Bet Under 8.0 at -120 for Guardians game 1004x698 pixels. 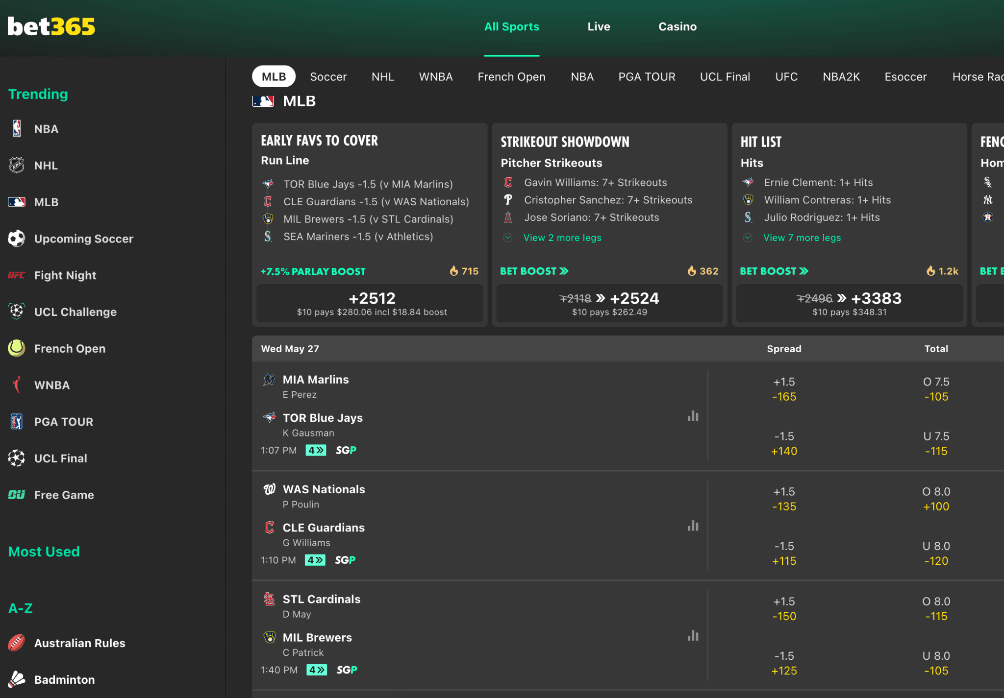(x=936, y=553)
